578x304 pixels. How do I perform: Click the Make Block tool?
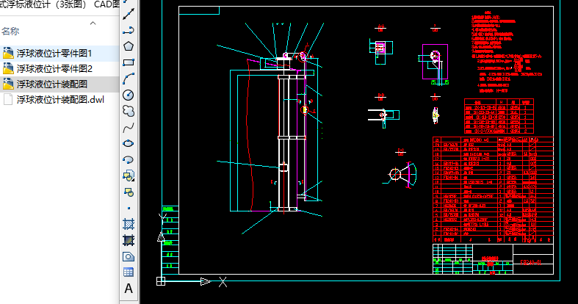point(129,192)
